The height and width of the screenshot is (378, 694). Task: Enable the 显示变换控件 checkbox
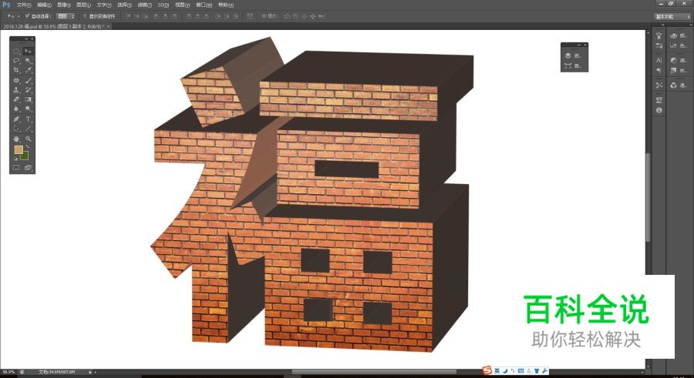click(85, 15)
